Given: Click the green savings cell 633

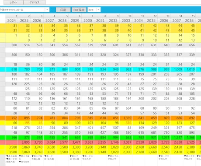Looking at the screenshot, I should [x=126, y=138].
